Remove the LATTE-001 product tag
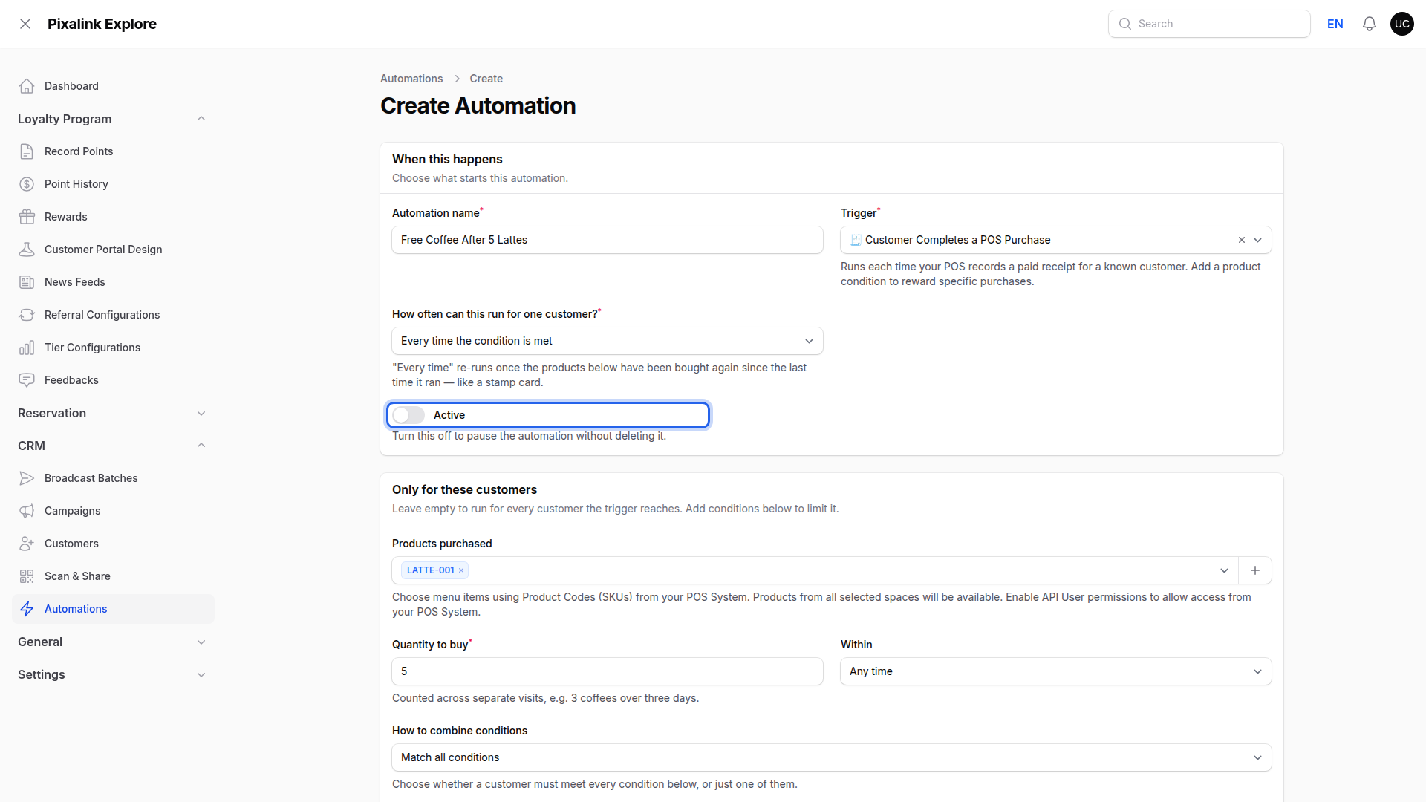Screen dimensions: 1426x802 click(461, 570)
